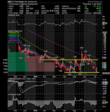Click the yellow EMA(50) legend entry
Screen dimensions: 110x112
(14, 33)
